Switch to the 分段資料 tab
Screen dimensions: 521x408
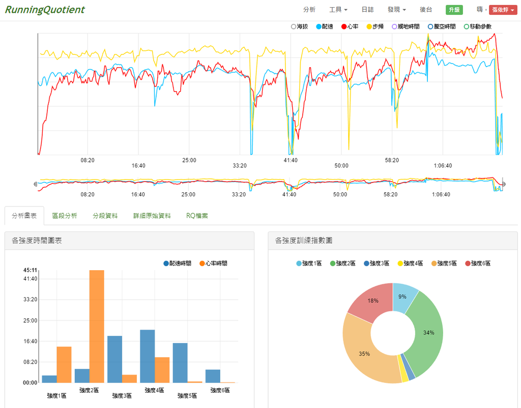click(105, 216)
